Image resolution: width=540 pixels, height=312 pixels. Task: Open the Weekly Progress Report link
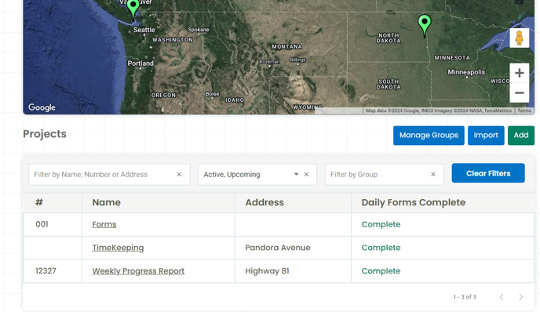(x=138, y=271)
